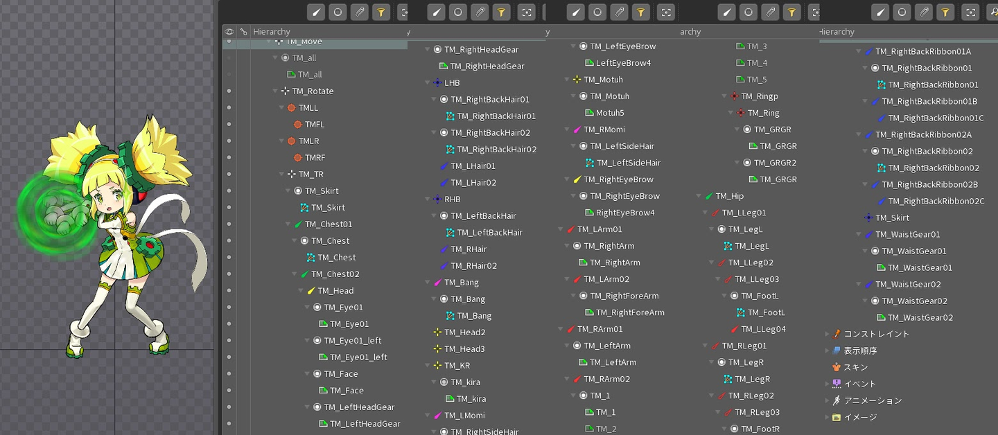Collapse the TMLR tree node
998x435 pixels.
(281, 141)
